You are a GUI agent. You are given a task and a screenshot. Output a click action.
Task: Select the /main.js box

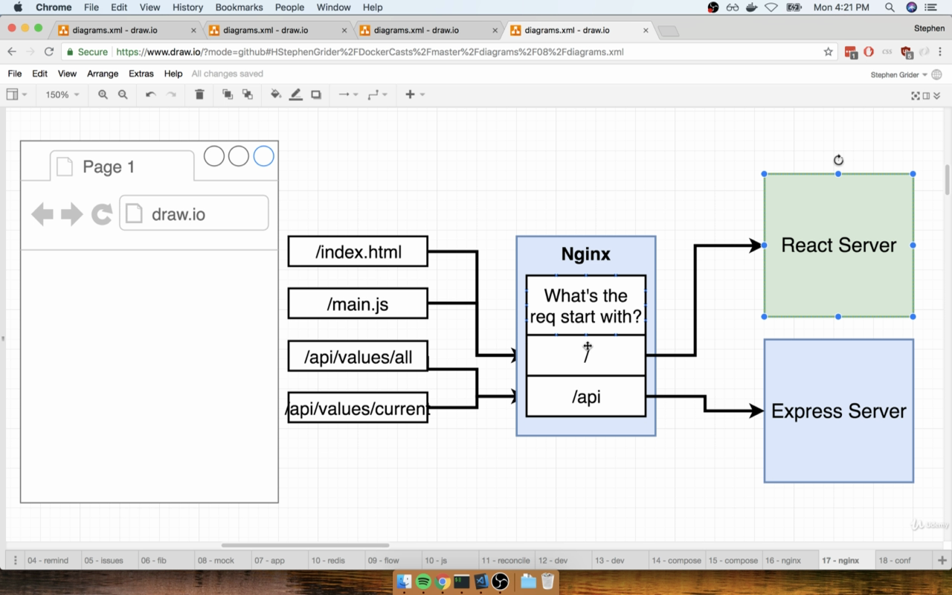tap(358, 304)
